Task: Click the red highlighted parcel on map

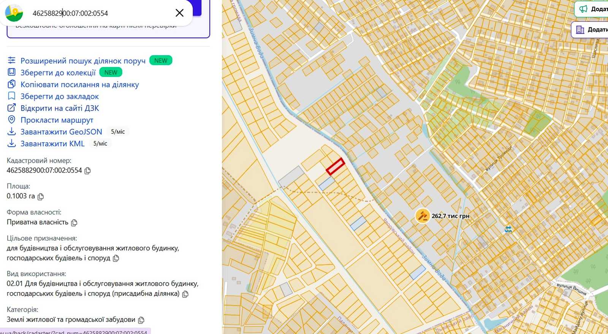Action: (x=335, y=166)
